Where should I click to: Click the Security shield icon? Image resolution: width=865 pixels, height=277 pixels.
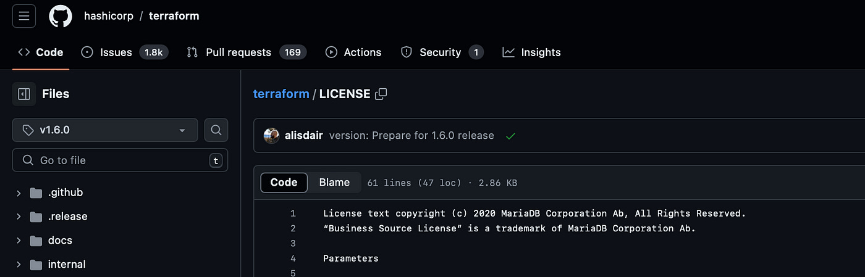[407, 52]
